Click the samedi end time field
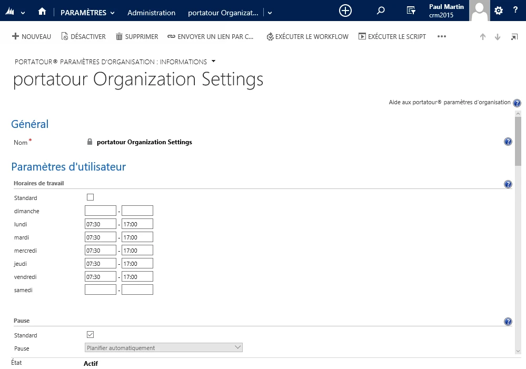Screen dimensions: 526x369 pos(137,290)
